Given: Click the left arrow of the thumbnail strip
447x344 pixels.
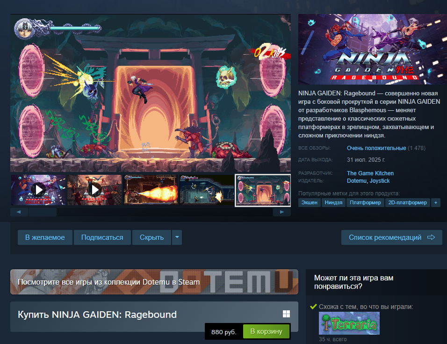Looking at the screenshot, I should click(19, 212).
